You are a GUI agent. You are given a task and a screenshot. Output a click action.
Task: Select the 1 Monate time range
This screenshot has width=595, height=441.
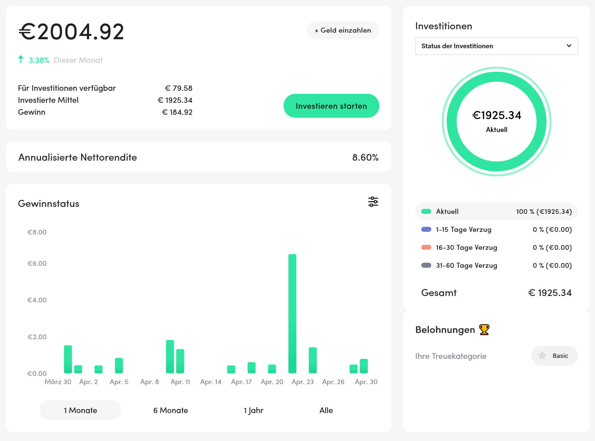point(81,410)
